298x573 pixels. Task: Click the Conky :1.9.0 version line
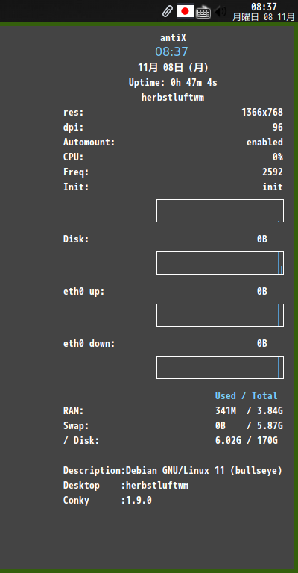point(107,501)
